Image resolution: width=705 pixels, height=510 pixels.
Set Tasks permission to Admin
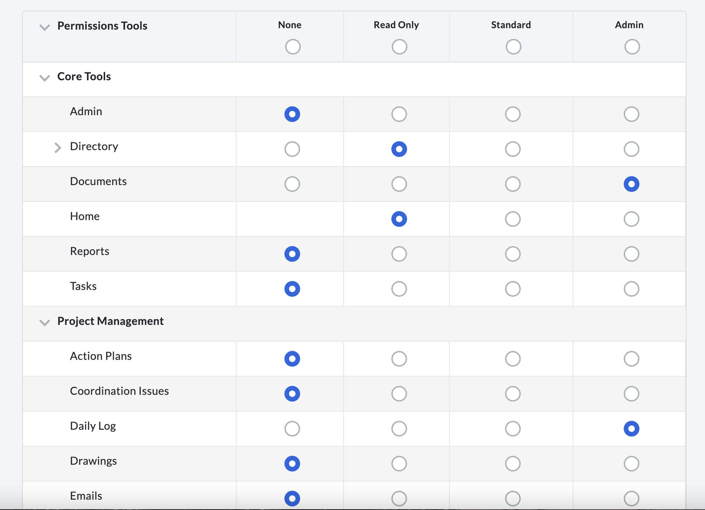tap(631, 289)
